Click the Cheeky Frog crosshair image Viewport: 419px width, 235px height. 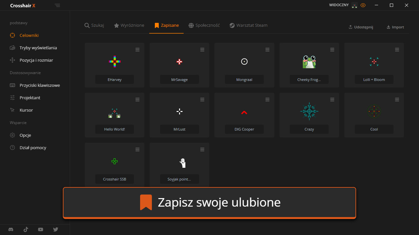tap(309, 62)
